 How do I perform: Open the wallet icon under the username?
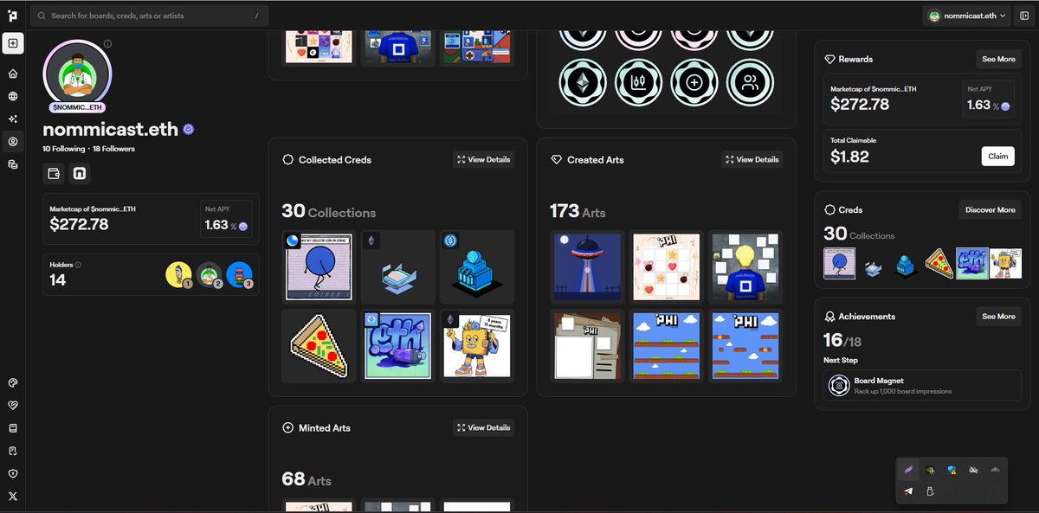(x=54, y=173)
